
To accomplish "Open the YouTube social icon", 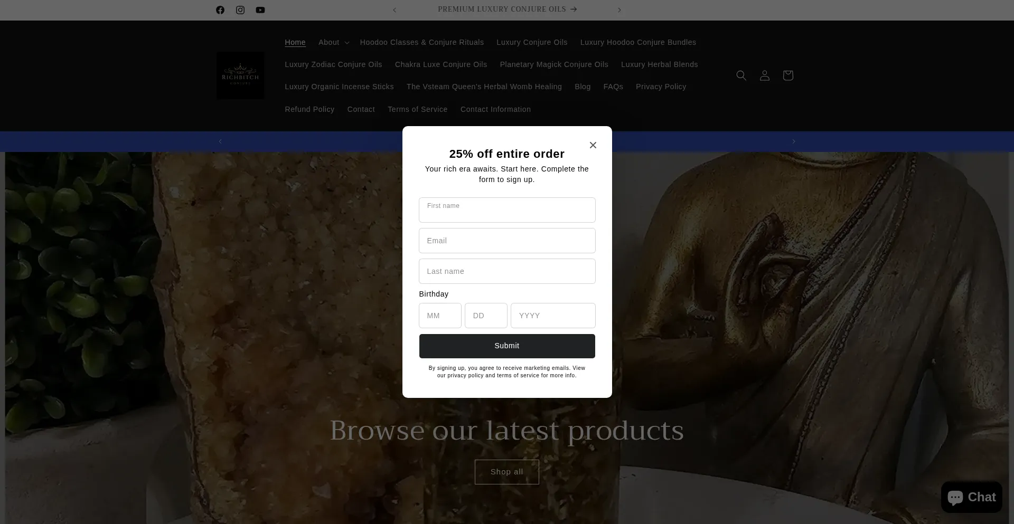I will pyautogui.click(x=260, y=10).
